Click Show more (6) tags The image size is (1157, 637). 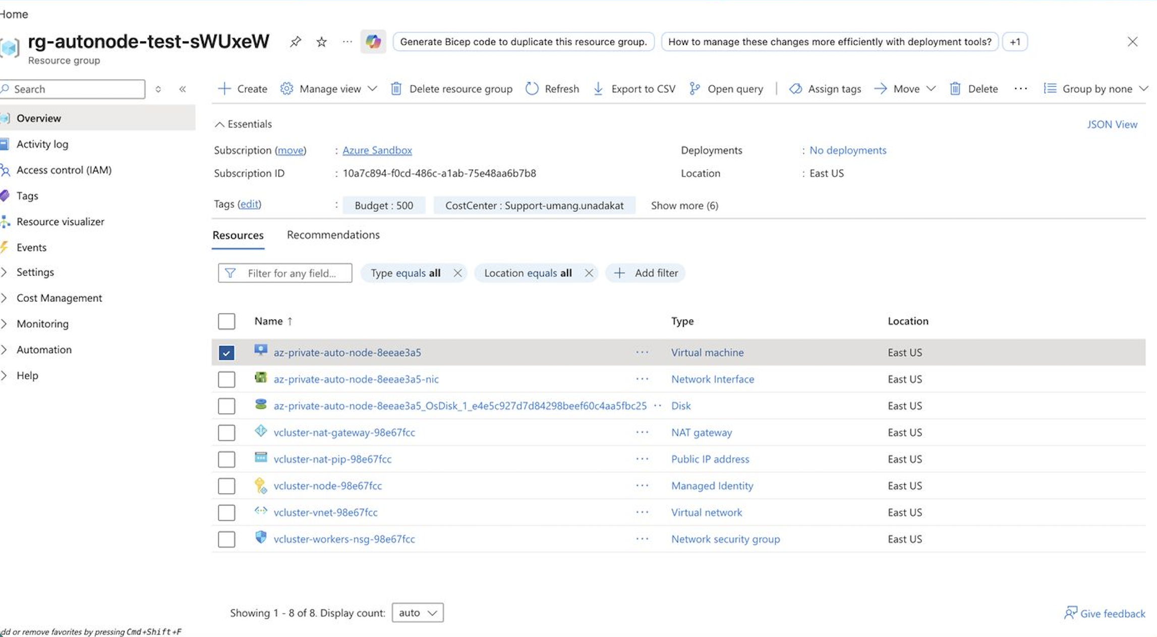click(684, 206)
